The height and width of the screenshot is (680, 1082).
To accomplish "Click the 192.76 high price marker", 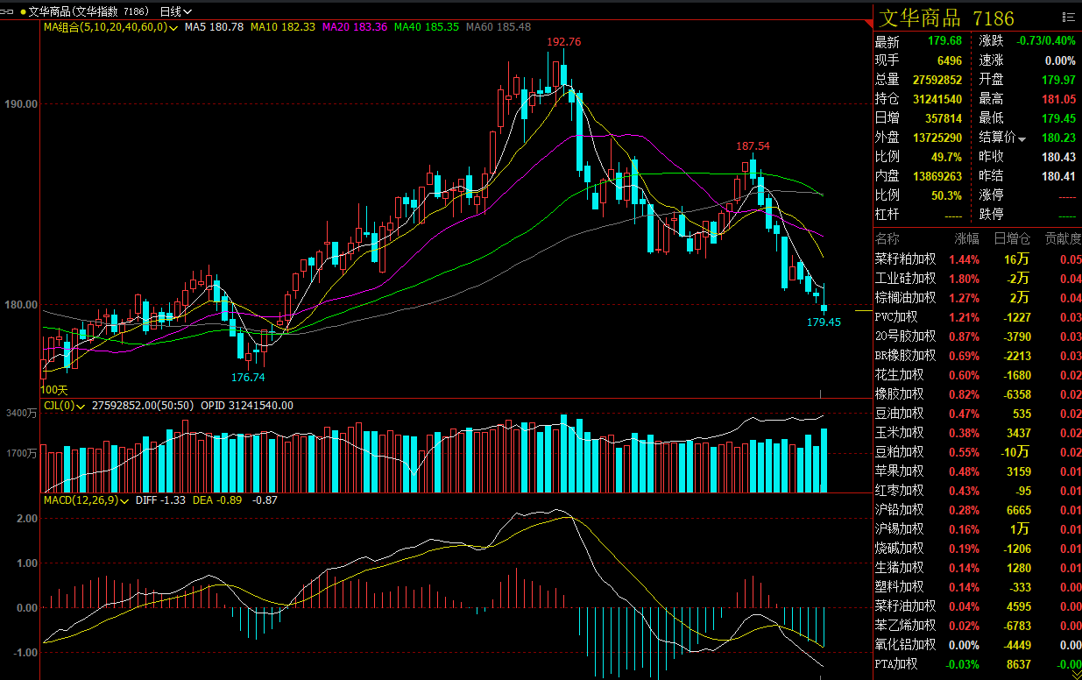I will point(564,42).
